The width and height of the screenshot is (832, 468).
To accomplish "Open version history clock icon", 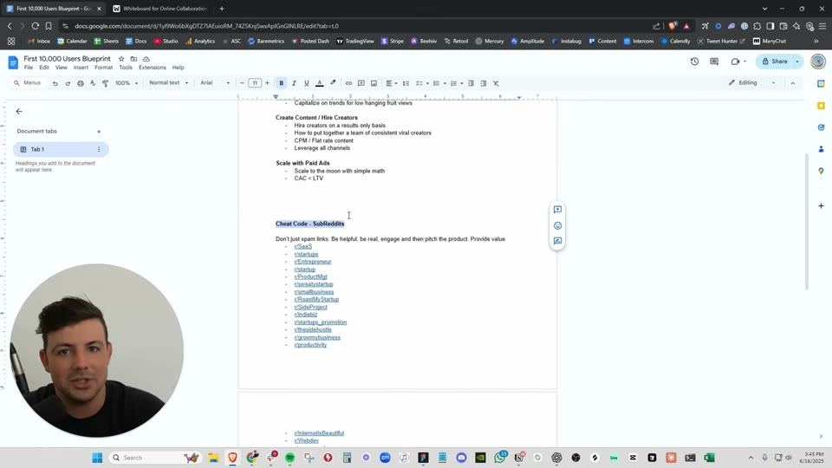I will click(694, 62).
